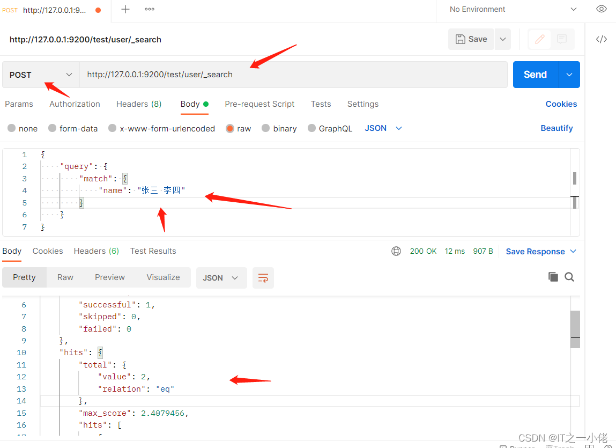Click the request body editor scrollbar
The width and height of the screenshot is (616, 448).
pos(574,178)
